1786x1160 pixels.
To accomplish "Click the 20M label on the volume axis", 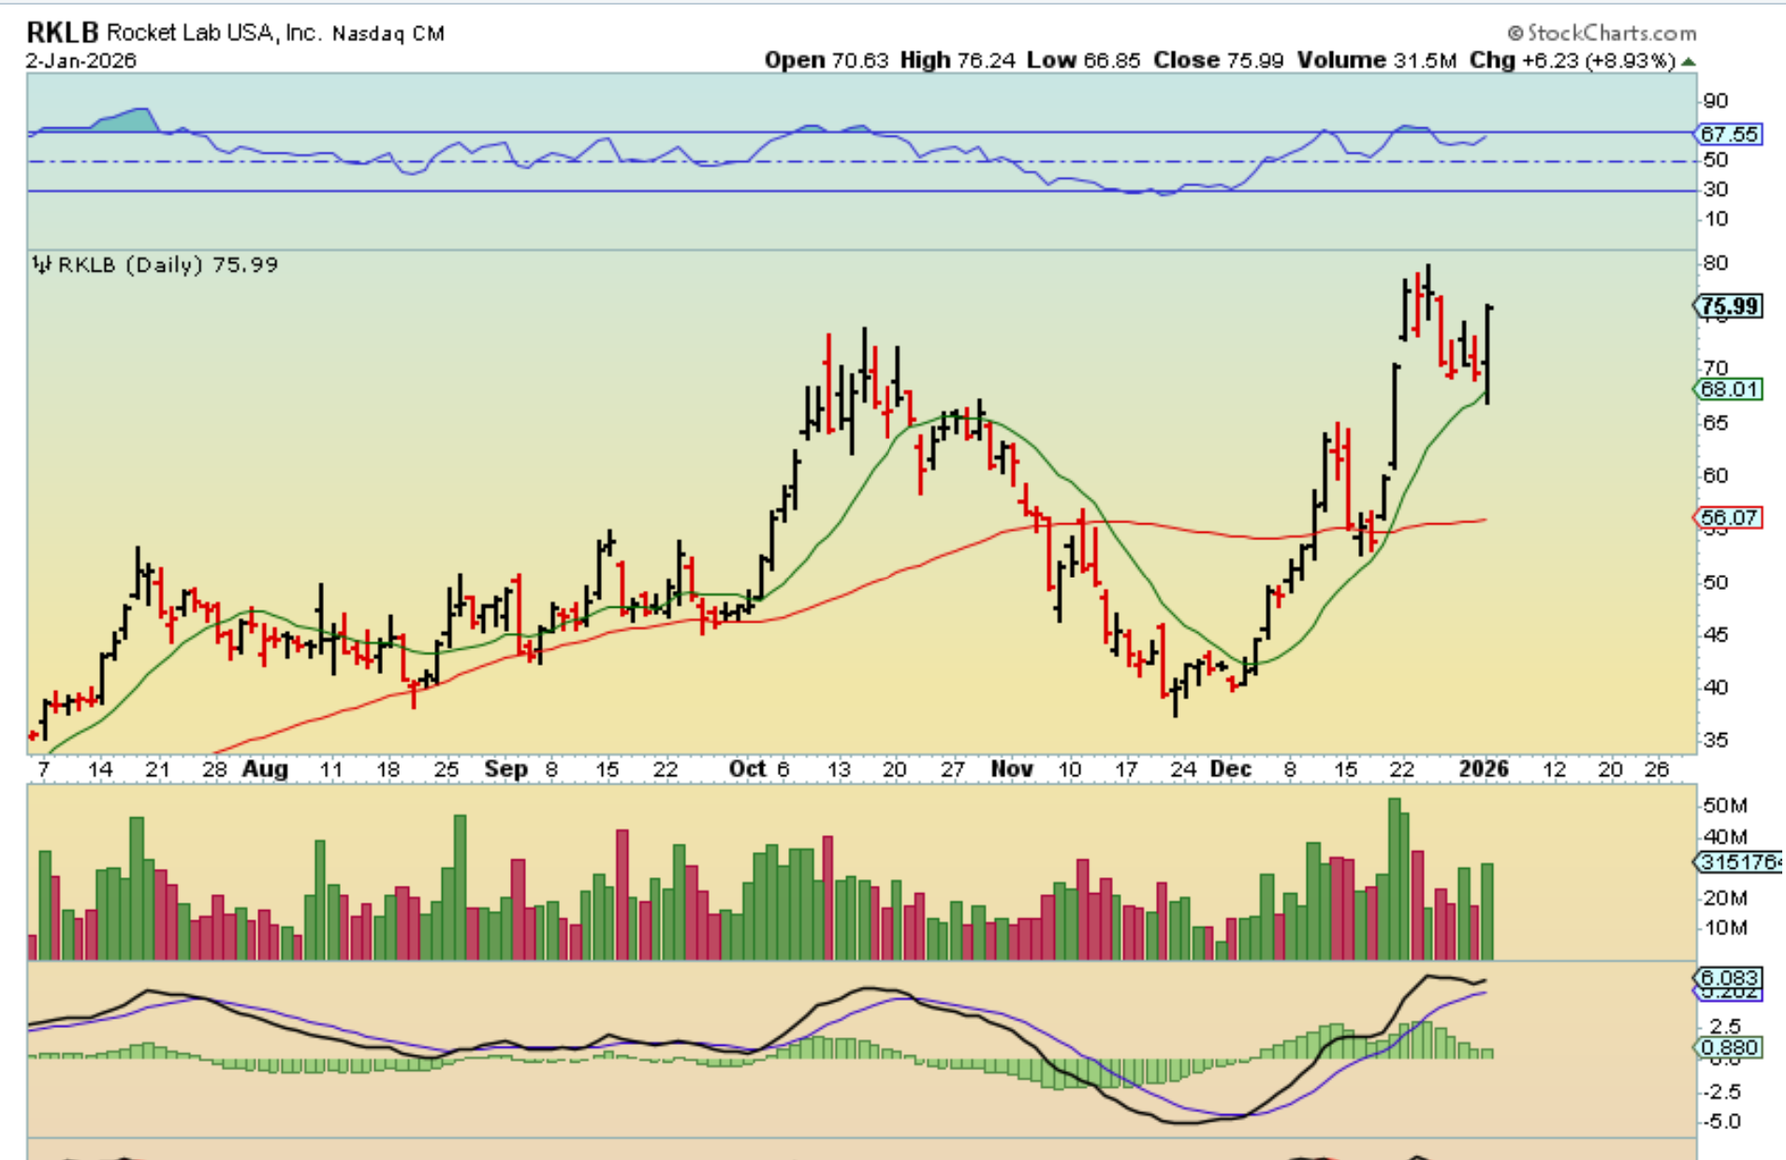I will [1725, 899].
